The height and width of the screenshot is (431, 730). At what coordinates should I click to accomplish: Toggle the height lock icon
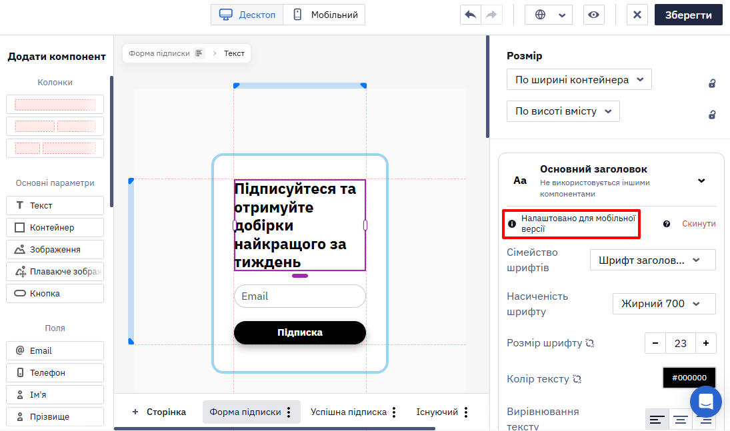click(712, 115)
